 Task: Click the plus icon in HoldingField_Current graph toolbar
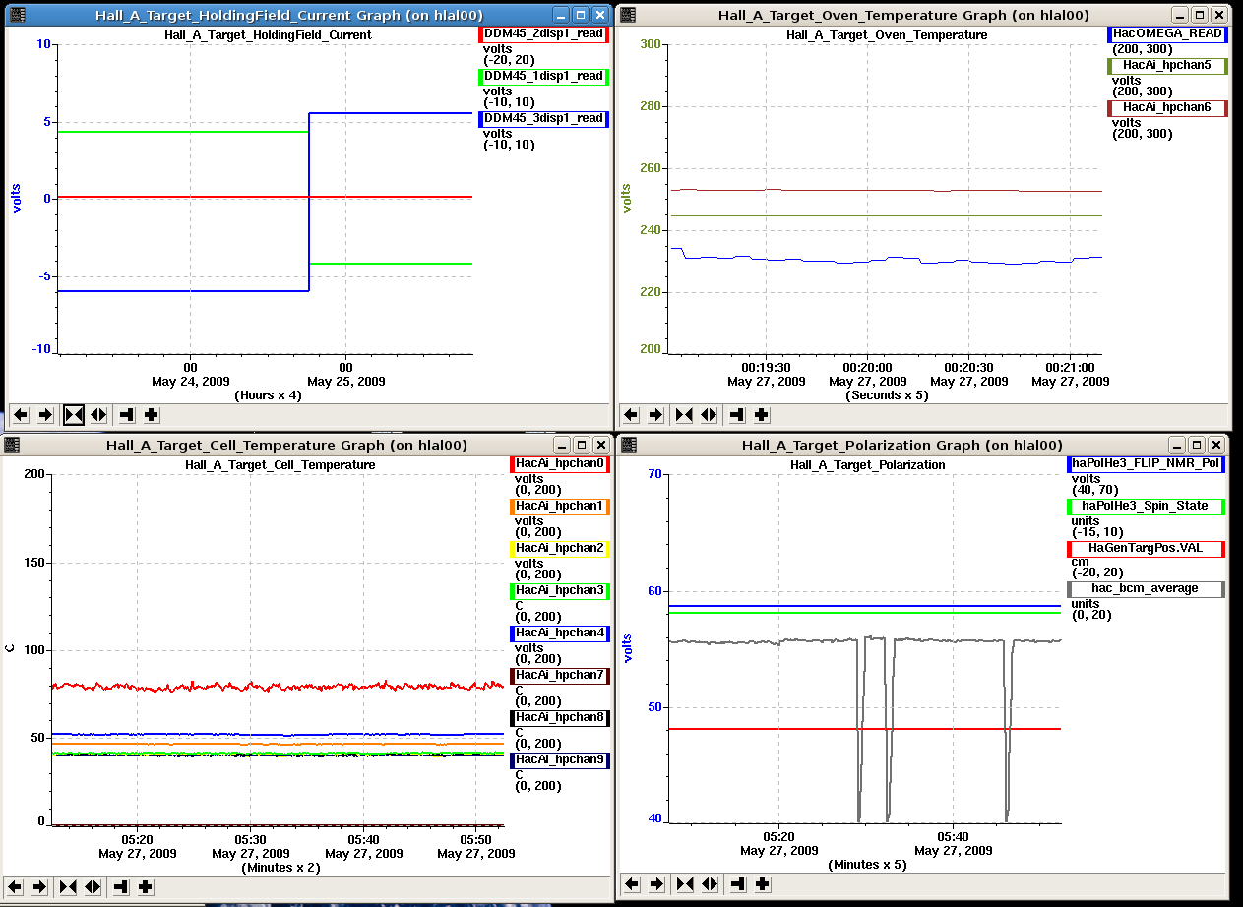tap(151, 414)
